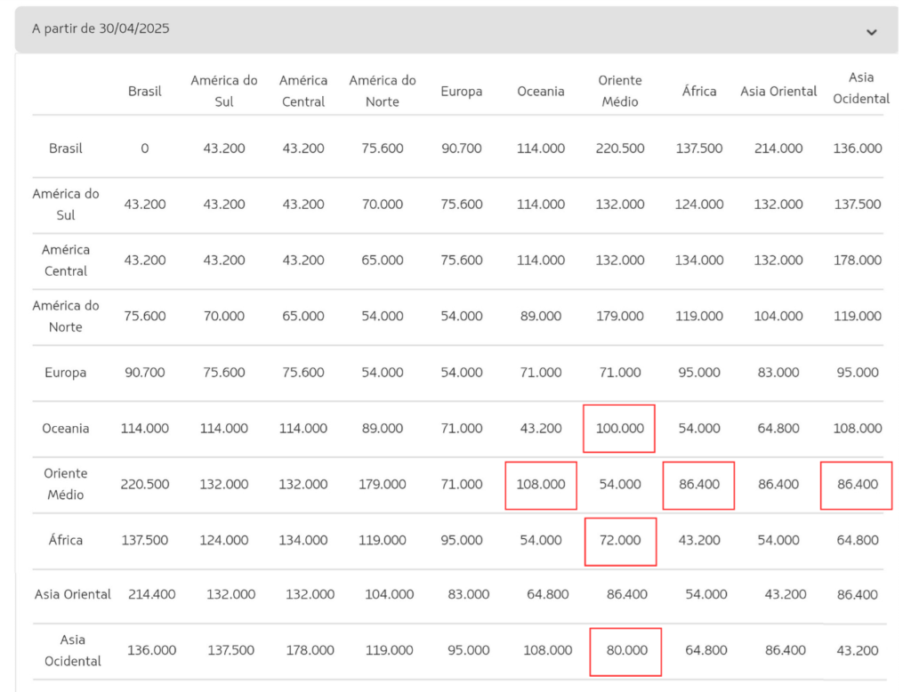Select the highlighted 108.000 value for Oriente Médio
Screen dimensions: 911x692
[x=541, y=485]
